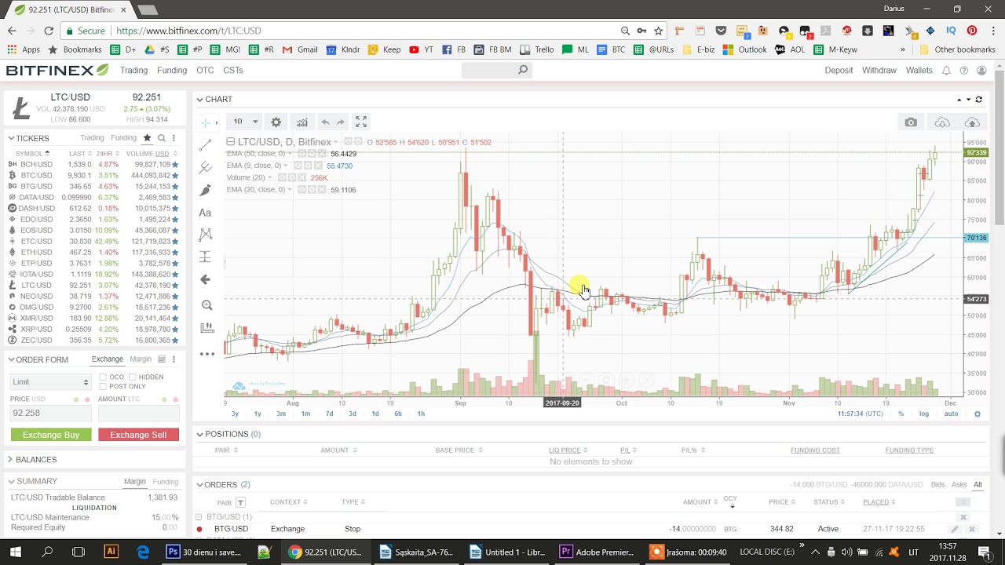Take a chart snapshot with camera icon
The image size is (1005, 565).
(911, 122)
